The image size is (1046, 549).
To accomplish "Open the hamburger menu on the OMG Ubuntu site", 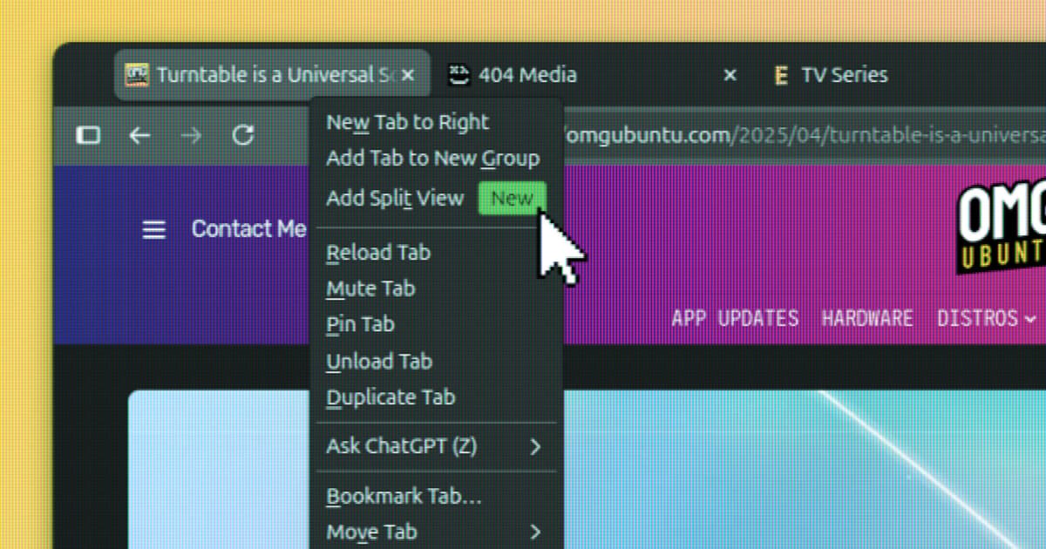I will pos(153,228).
